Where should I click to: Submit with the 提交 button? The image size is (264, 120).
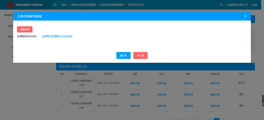click(123, 56)
